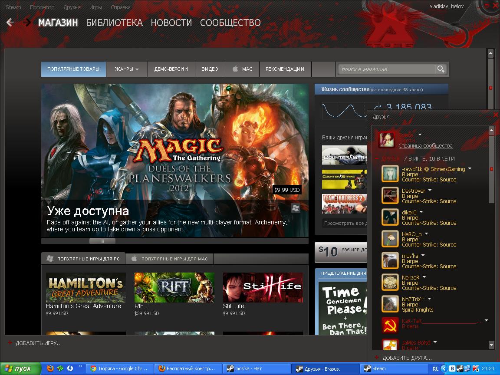Open Still Life game title link
This screenshot has width=500, height=375.
pyautogui.click(x=234, y=306)
